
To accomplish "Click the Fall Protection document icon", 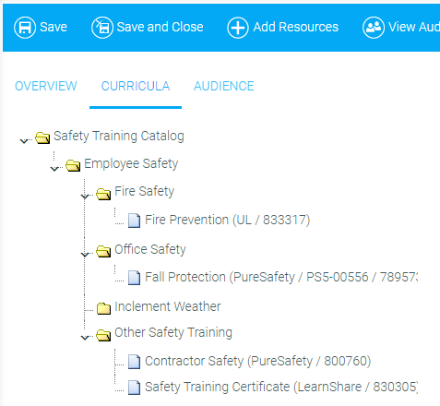I will 134,278.
